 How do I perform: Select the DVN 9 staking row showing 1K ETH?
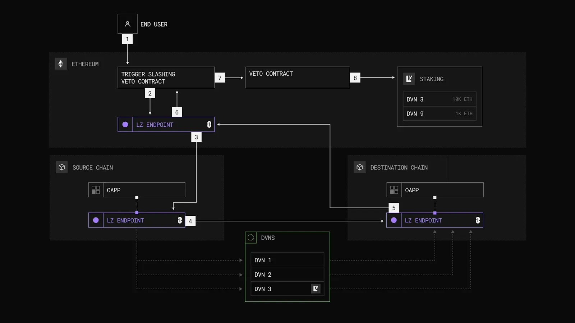[439, 113]
